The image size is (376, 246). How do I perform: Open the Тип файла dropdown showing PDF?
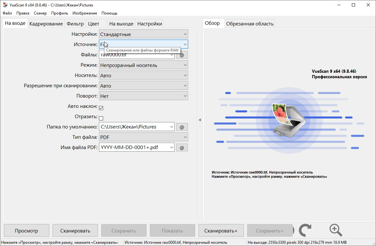143,137
